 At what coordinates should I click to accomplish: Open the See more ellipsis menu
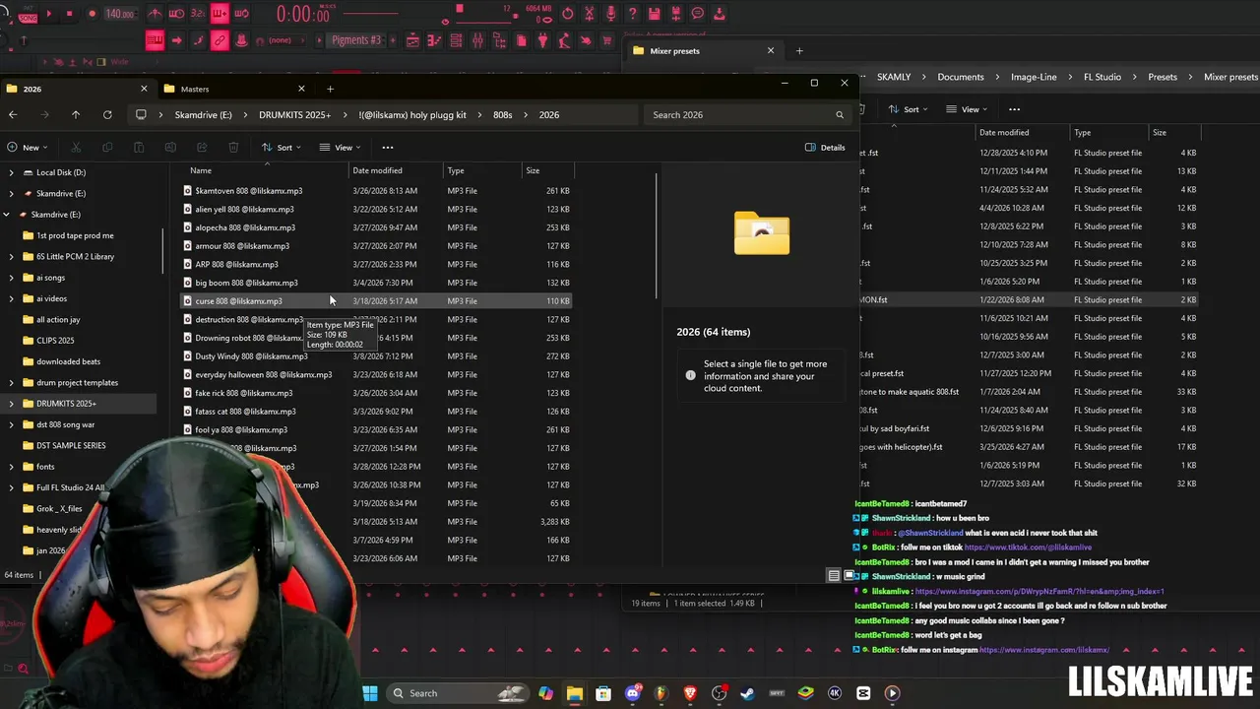click(387, 148)
